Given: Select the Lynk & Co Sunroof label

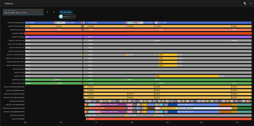Looking at the screenshot, I should coord(19,69).
